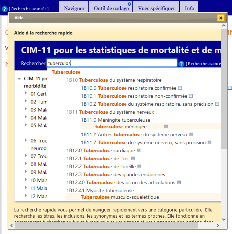Select 1B12.3 Tuberculose des glandes endocrines
This screenshot has height=234, width=232.
pyautogui.click(x=116, y=175)
